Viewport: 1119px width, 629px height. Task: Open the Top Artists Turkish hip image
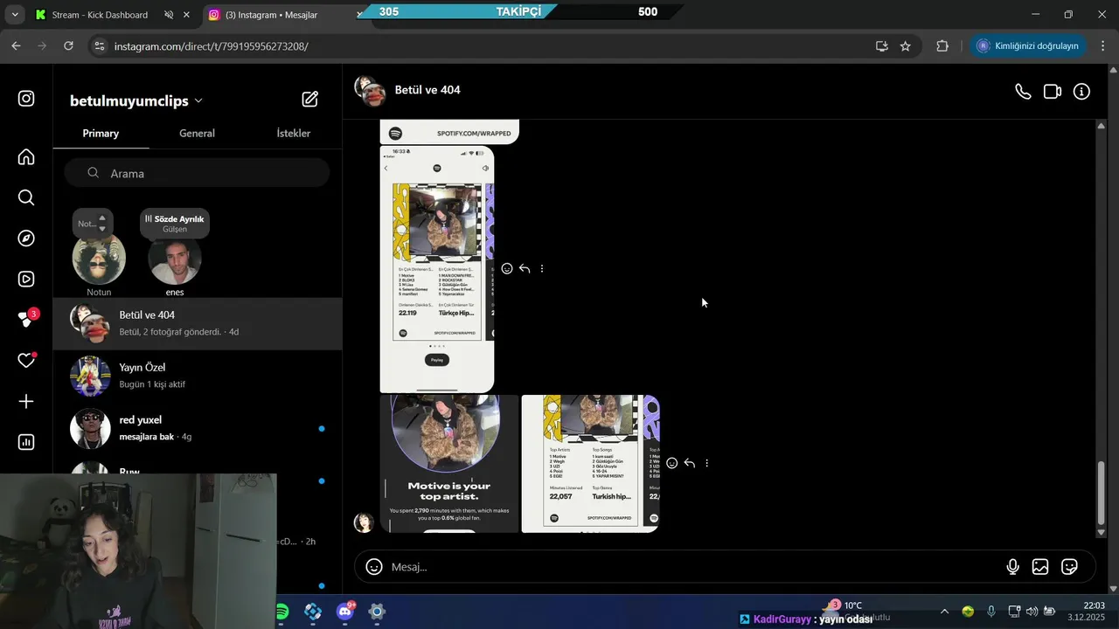tap(590, 463)
